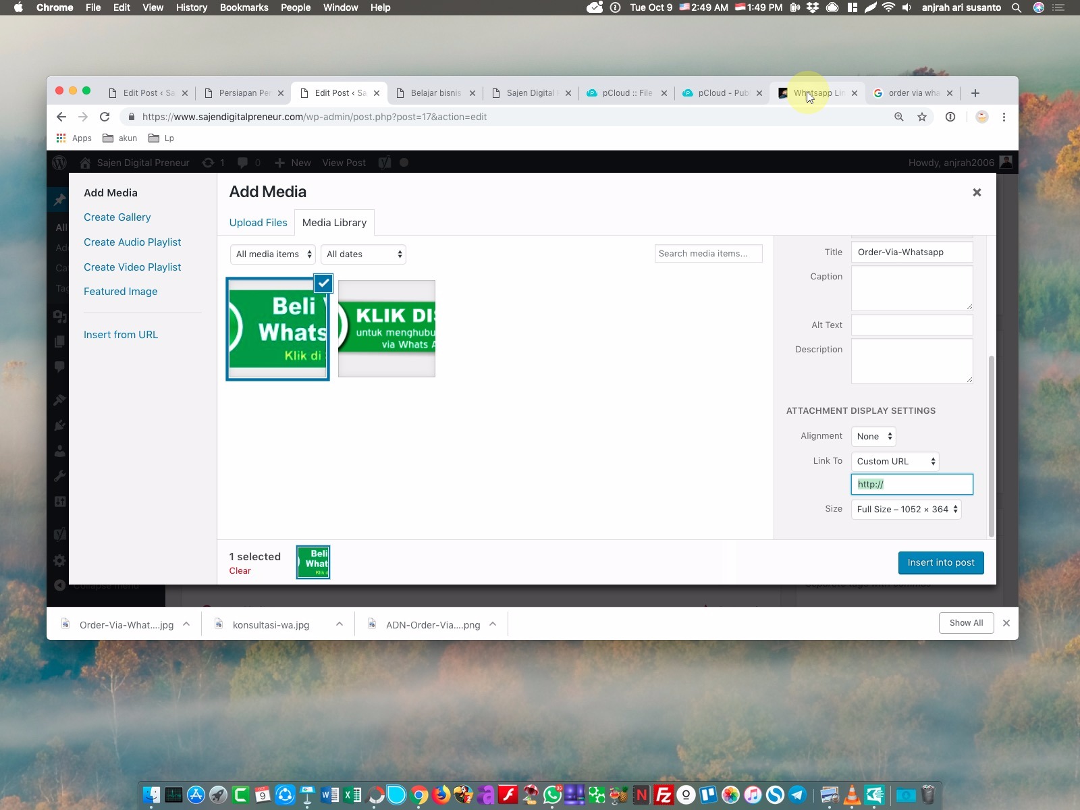Screen dimensions: 1080x810
Task: Open the Link To Custom URL dropdown
Action: click(895, 462)
